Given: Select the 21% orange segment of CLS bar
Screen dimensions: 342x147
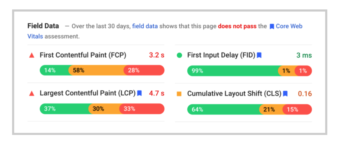Looking at the screenshot, I should pos(271,109).
